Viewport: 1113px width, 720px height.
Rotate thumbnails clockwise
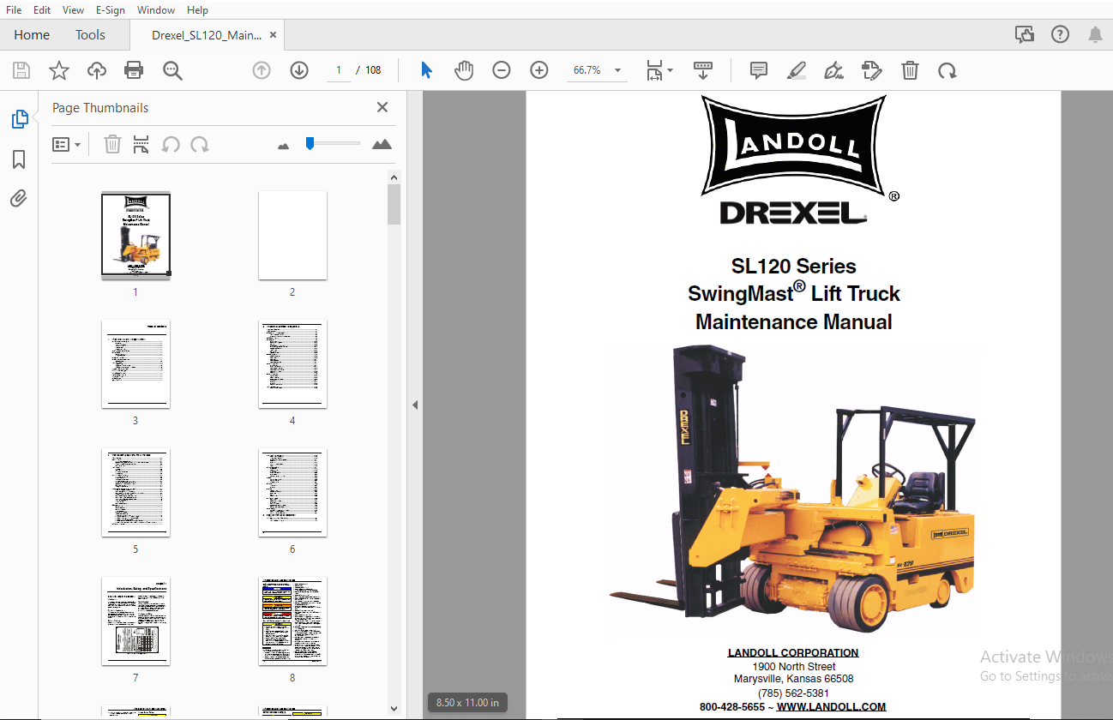[x=200, y=144]
